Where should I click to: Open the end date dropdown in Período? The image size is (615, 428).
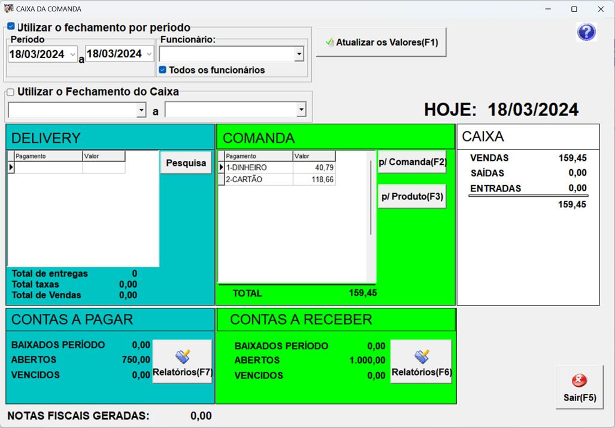(x=149, y=53)
